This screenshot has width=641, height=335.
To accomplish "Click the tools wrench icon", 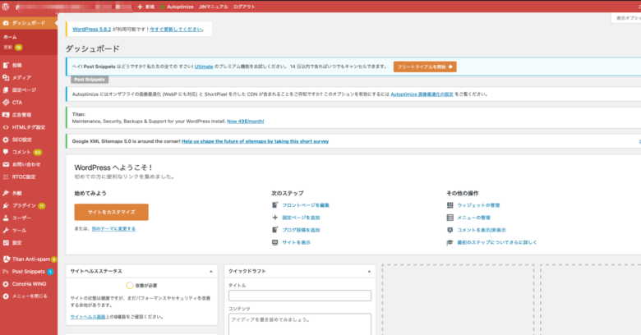I will pos(6,231).
